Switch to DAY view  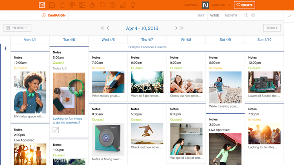click(x=201, y=15)
